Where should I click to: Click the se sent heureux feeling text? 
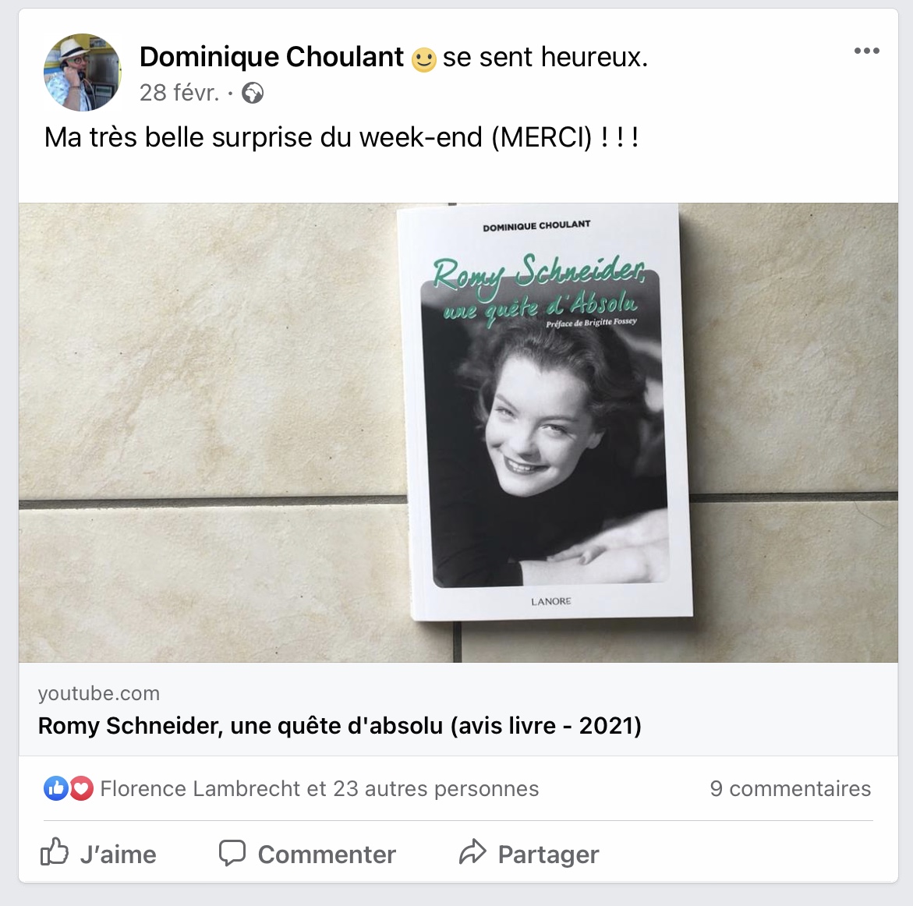(545, 57)
